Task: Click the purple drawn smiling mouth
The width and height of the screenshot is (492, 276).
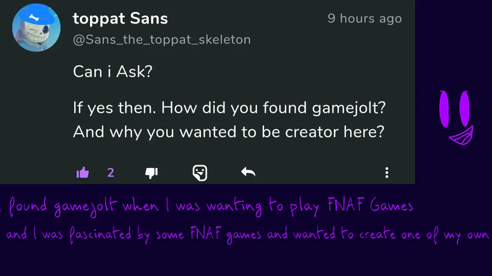Action: [461, 135]
